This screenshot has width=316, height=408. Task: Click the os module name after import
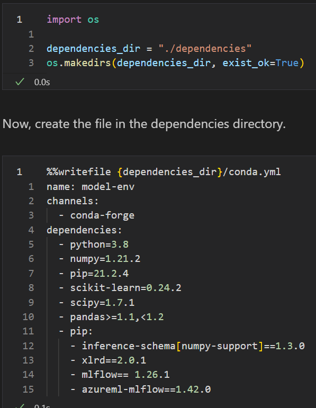[x=93, y=20]
